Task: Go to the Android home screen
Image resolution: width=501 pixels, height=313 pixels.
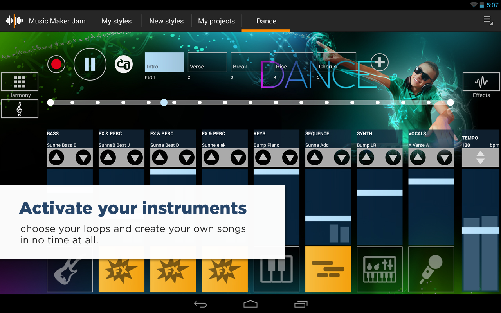Action: tap(250, 304)
